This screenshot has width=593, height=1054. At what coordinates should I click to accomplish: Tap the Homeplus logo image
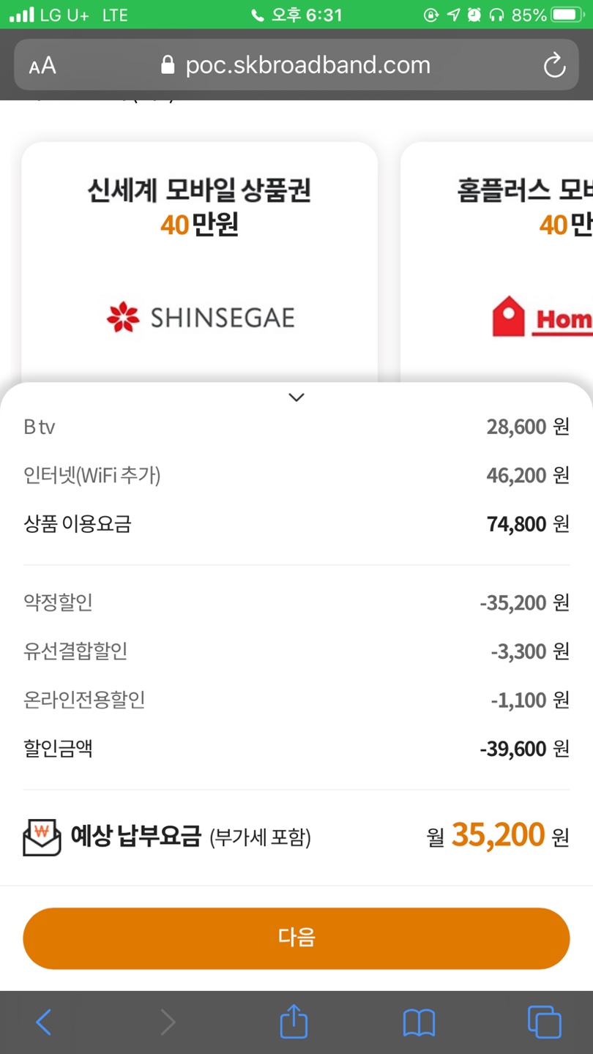pyautogui.click(x=542, y=319)
